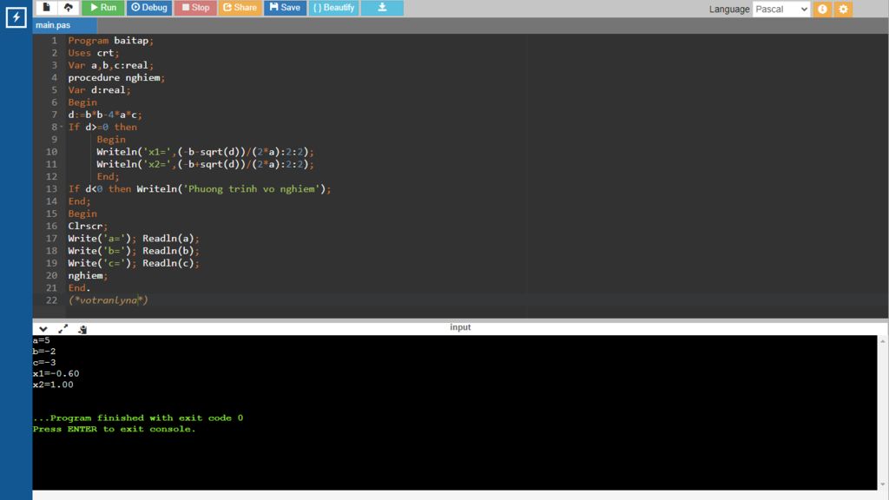889x500 pixels.
Task: Fold the code block at line 8
Action: [x=62, y=127]
